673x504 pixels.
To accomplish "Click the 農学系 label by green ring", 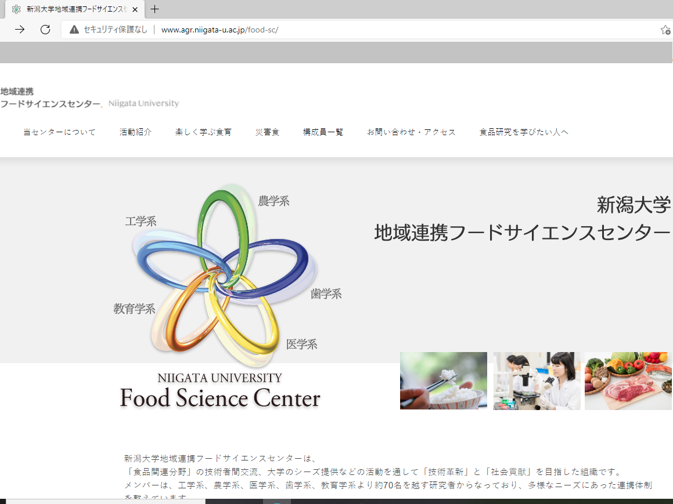I will coord(274,201).
